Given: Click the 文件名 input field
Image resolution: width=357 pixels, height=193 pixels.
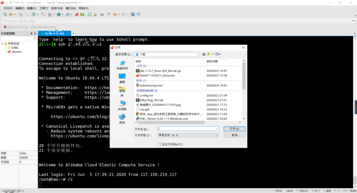Looking at the screenshot, I should point(188,129).
